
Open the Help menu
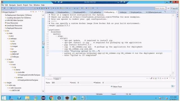pos(43,5)
